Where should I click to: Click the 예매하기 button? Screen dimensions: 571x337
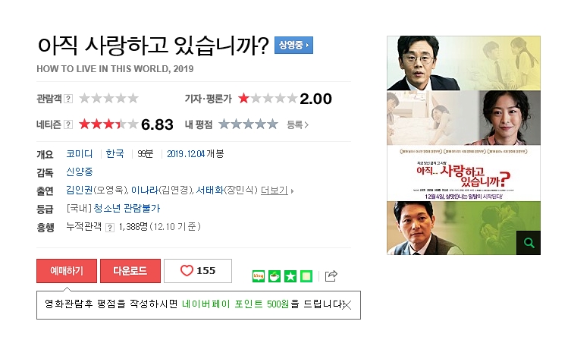coord(67,271)
